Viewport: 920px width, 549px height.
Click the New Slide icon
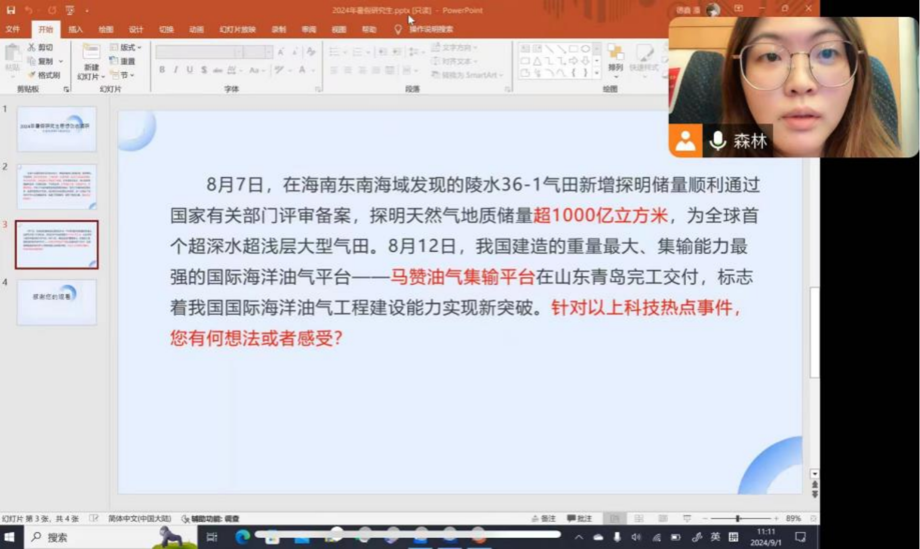point(91,53)
